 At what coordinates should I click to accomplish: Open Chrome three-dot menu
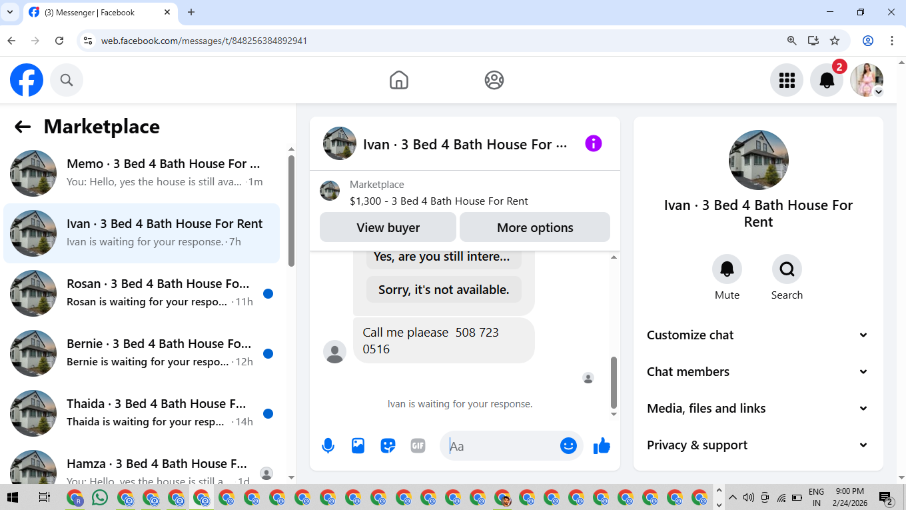(892, 41)
